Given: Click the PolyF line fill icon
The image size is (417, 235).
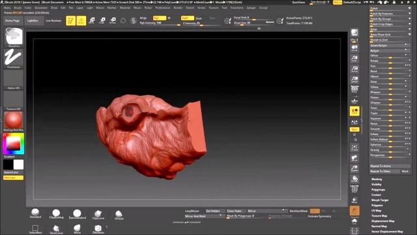Looking at the screenshot, I should (354, 189).
